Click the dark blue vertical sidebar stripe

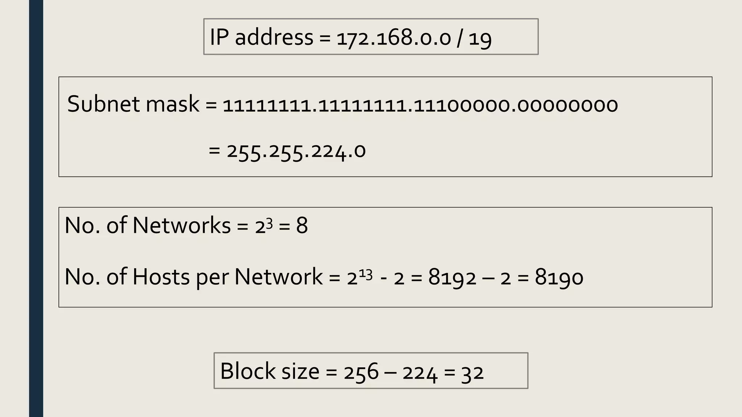pyautogui.click(x=36, y=208)
